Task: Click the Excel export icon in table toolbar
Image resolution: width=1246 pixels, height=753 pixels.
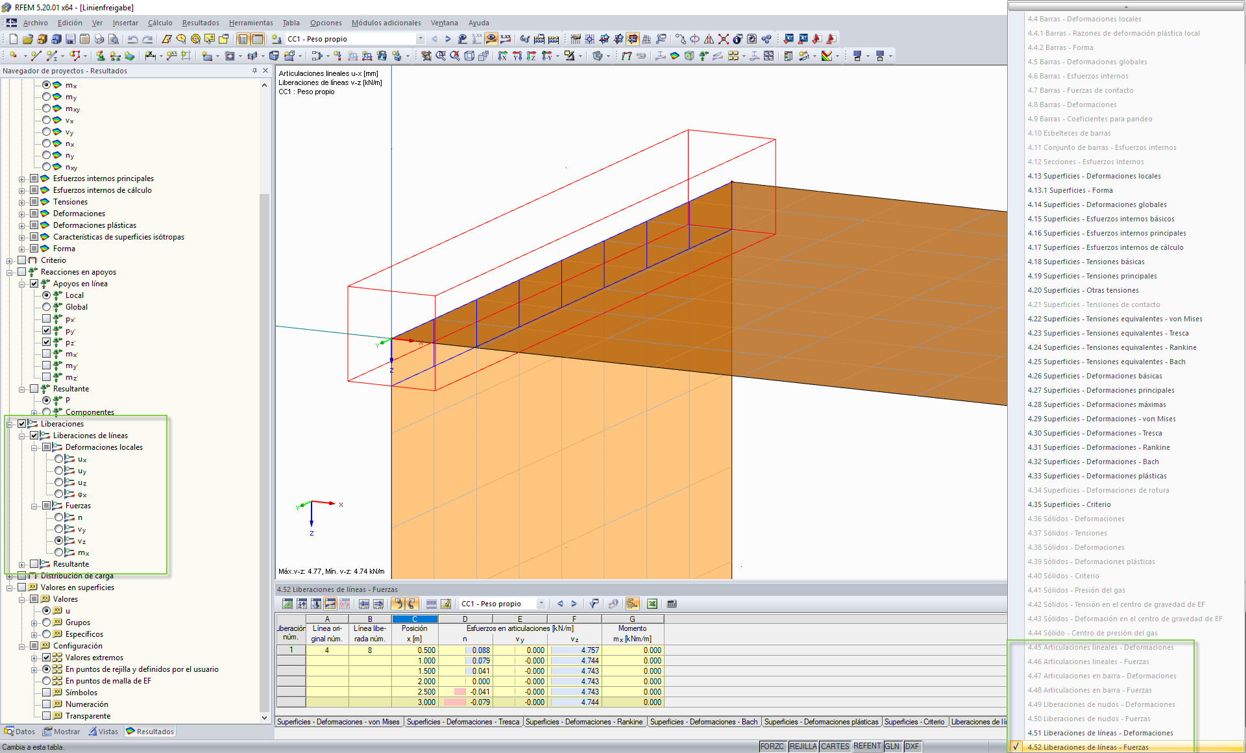Action: click(652, 604)
